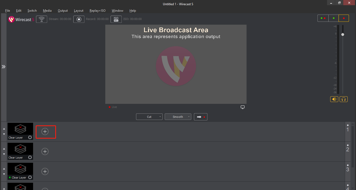This screenshot has height=190, width=356.
Task: Move layer 1 up with up arrow
Action: [4, 129]
